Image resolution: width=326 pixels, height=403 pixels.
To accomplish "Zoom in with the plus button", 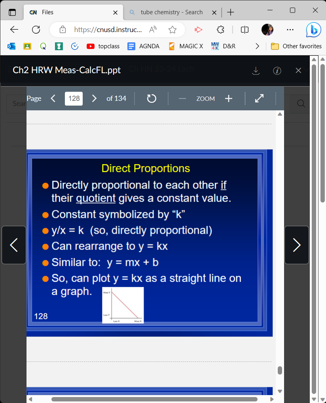I will pyautogui.click(x=229, y=98).
